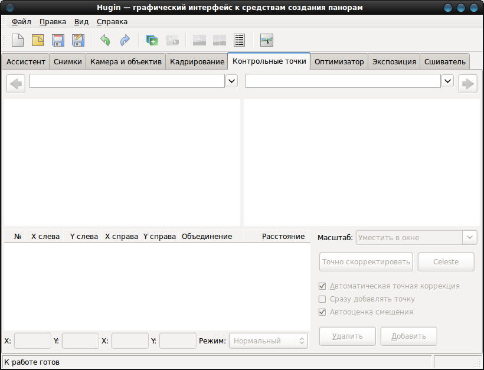
Task: Open the Файл menu
Action: tap(21, 22)
